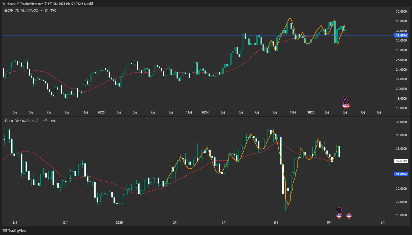The width and height of the screenshot is (412, 235).
Task: Click 28.0000 on the weekly price axis
Action: pos(401,50)
